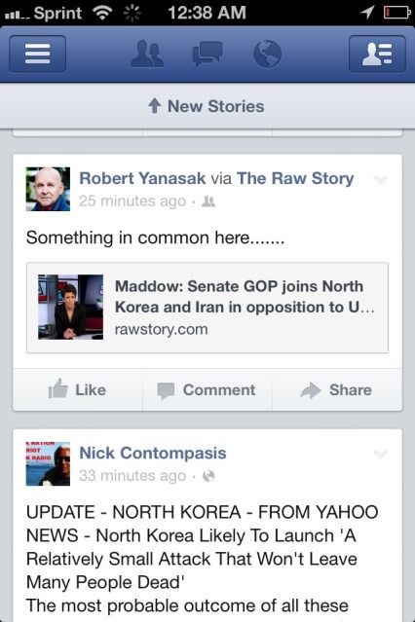Open the hamburger side menu

click(38, 54)
